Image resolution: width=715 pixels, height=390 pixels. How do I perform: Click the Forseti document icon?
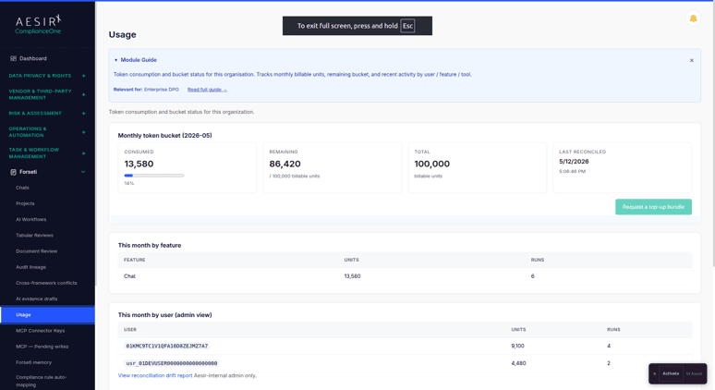pyautogui.click(x=13, y=172)
